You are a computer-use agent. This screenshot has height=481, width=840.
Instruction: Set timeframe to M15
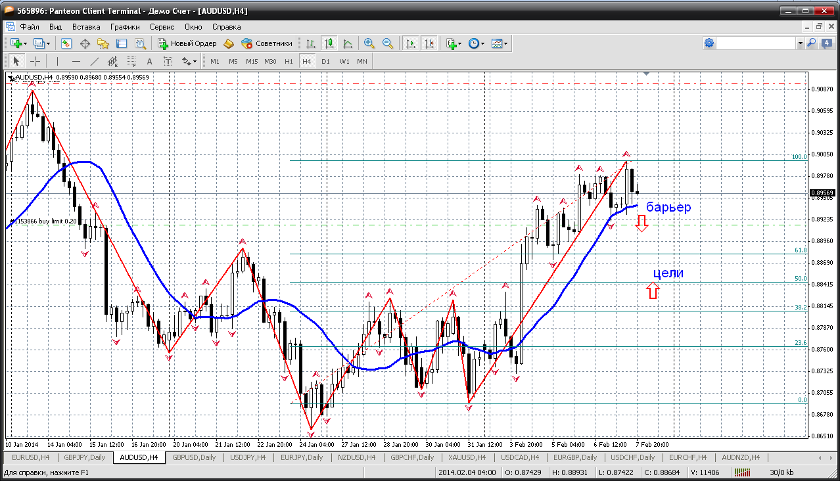click(252, 61)
